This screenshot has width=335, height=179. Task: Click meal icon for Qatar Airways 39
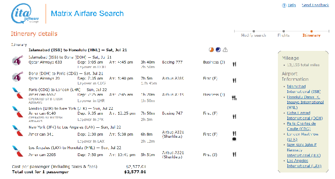pos(234,80)
